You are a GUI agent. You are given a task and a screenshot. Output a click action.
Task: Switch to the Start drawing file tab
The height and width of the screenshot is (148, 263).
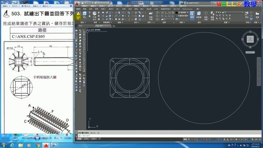tap(81, 26)
